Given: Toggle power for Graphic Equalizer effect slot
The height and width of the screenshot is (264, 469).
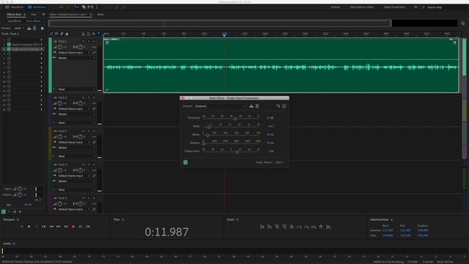Looking at the screenshot, I should tap(9, 44).
